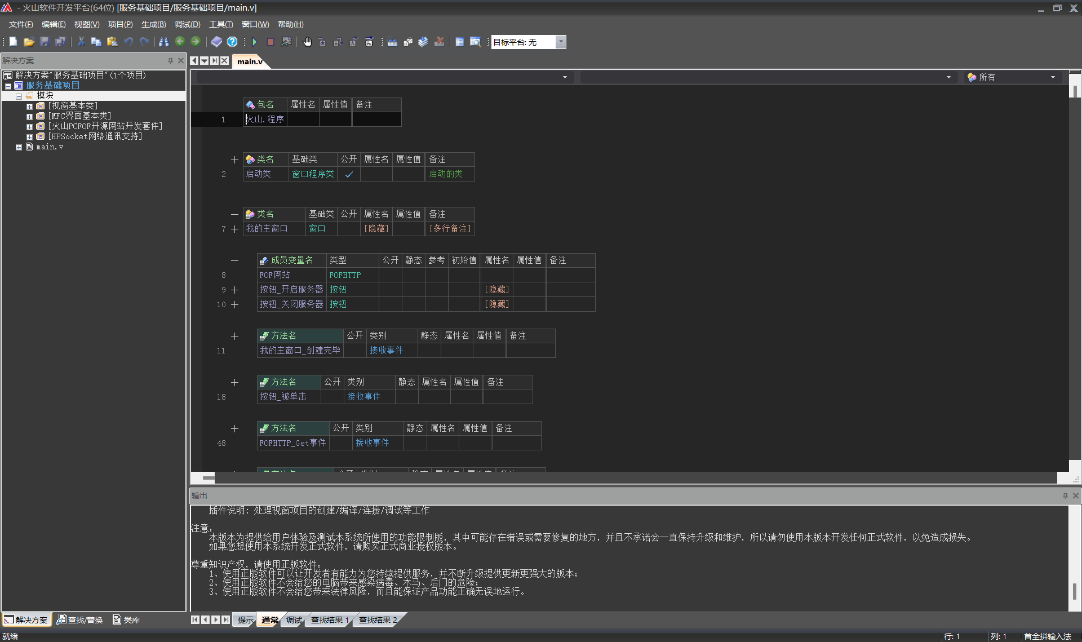Click the Step Out debug icon
The image size is (1082, 642).
point(353,42)
